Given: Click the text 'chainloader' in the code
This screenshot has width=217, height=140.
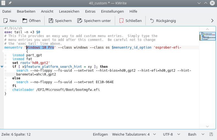Looking at the screenshot, I should coord(23,90).
